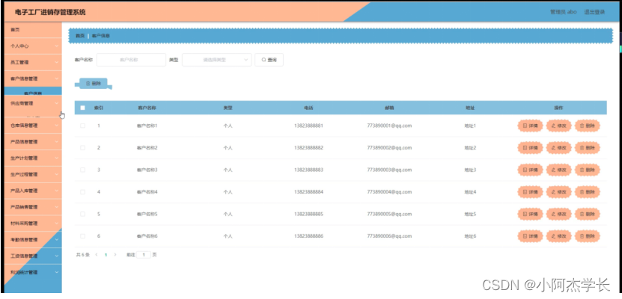The image size is (622, 299).
Task: Click the 邮箱 column header
Action: click(x=389, y=108)
